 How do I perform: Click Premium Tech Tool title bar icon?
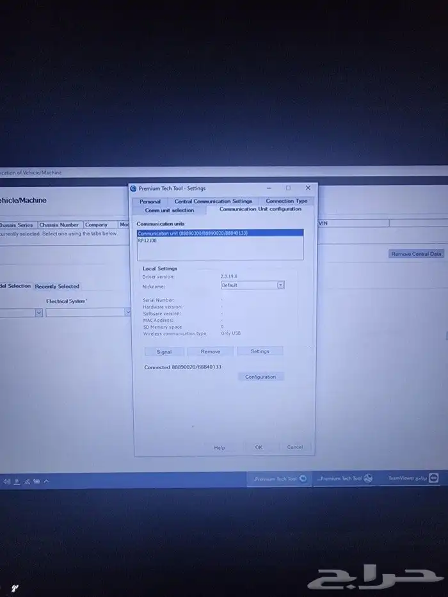(x=133, y=189)
